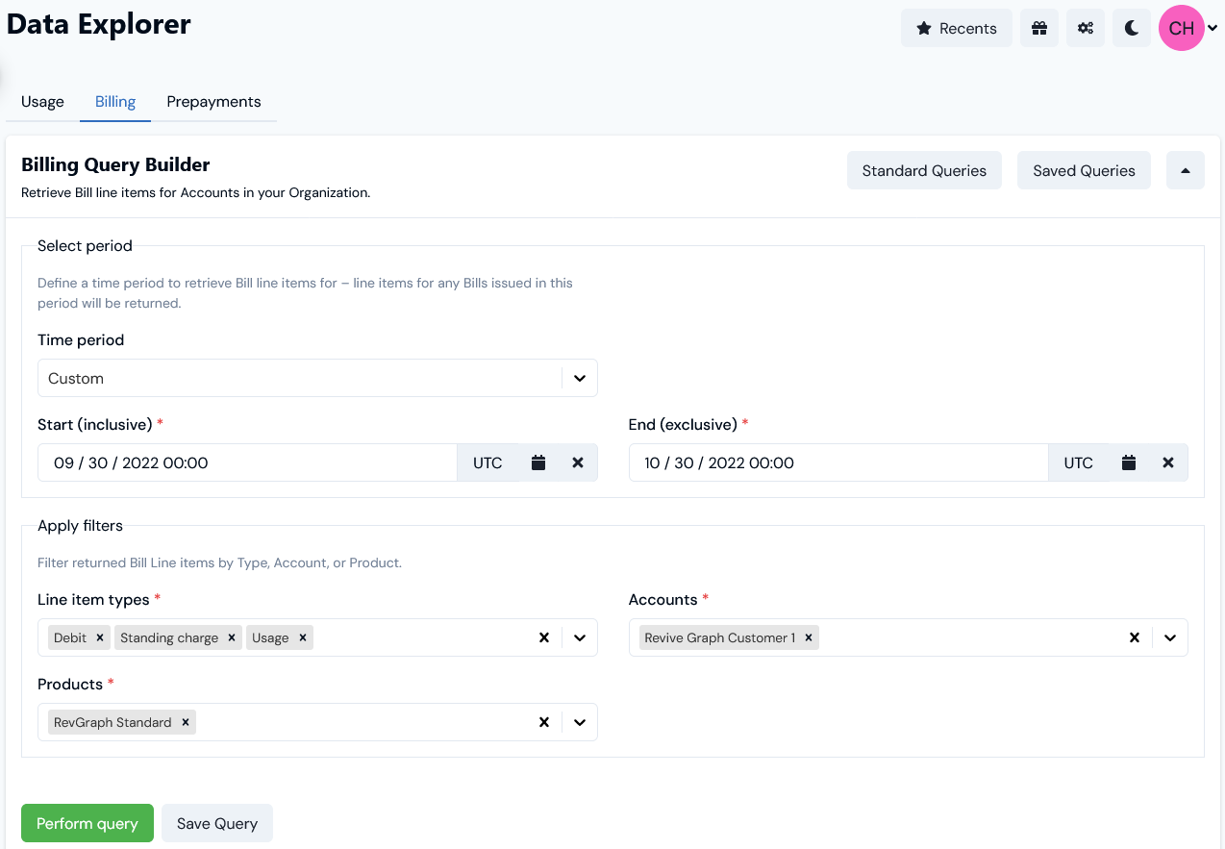Expand the Line item types dropdown
Image resolution: width=1225 pixels, height=849 pixels.
pyautogui.click(x=579, y=637)
